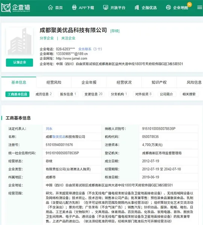Select the 股东信息 1 sub-tab
This screenshot has height=225, width=203.
point(68,94)
